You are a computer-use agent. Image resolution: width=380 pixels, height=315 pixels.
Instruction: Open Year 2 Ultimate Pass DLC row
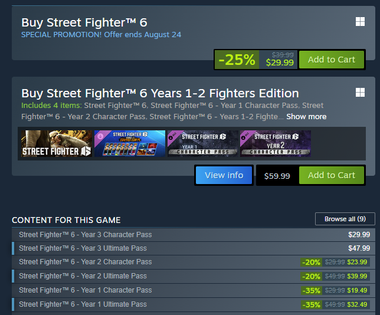[194, 276]
